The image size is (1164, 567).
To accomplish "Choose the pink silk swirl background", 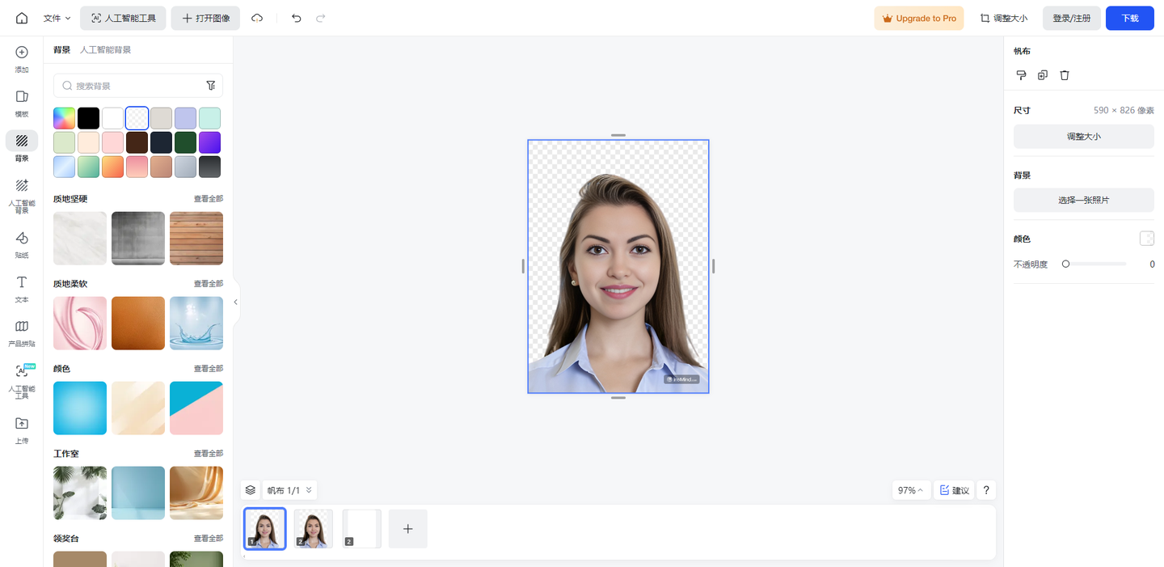I will click(x=80, y=324).
